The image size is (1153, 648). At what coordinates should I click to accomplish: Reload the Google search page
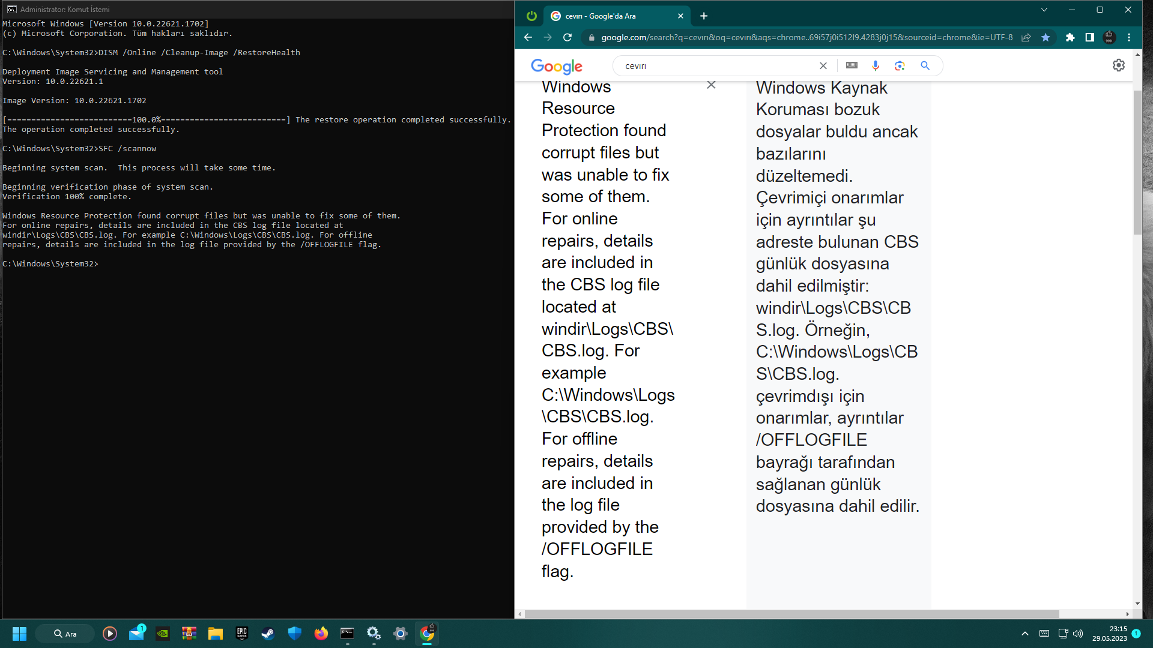[567, 37]
